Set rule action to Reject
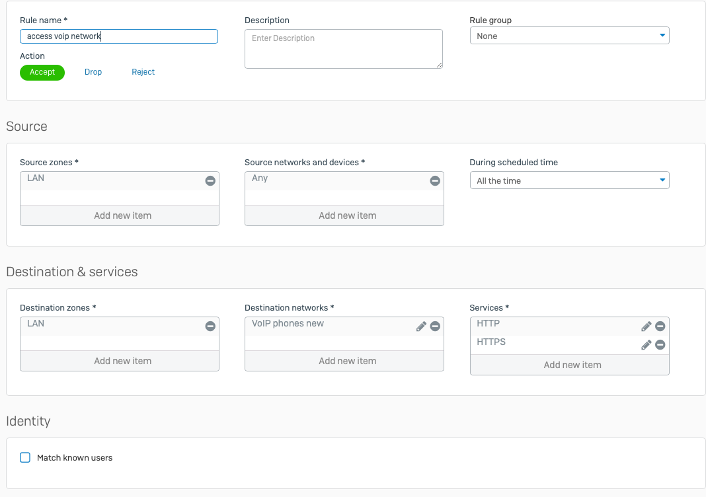Viewport: 706px width, 497px height. pos(143,72)
